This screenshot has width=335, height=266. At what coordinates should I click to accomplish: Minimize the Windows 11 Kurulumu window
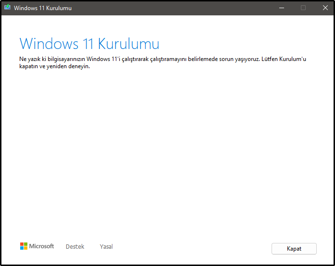(x=282, y=8)
